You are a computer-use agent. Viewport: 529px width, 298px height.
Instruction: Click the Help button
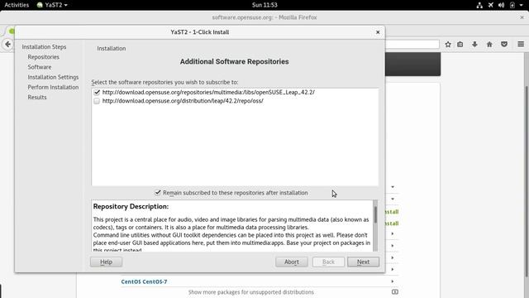click(x=106, y=262)
